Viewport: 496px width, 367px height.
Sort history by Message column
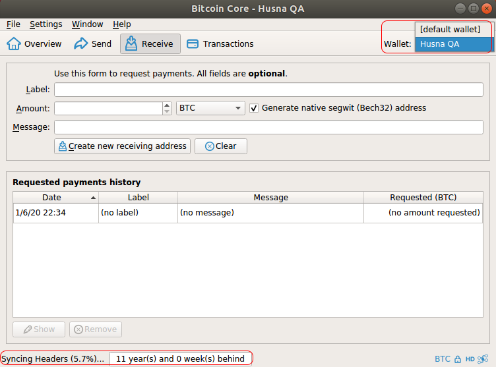pyautogui.click(x=271, y=198)
